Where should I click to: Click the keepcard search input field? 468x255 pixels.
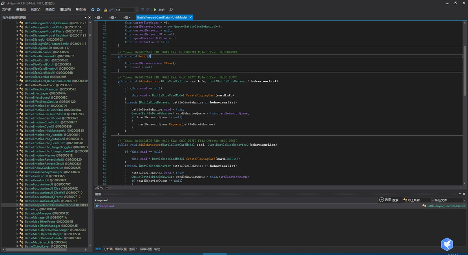click(x=236, y=200)
